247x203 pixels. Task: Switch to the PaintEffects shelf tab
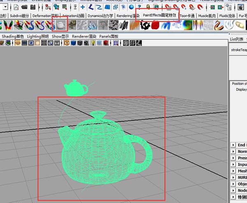159,15
